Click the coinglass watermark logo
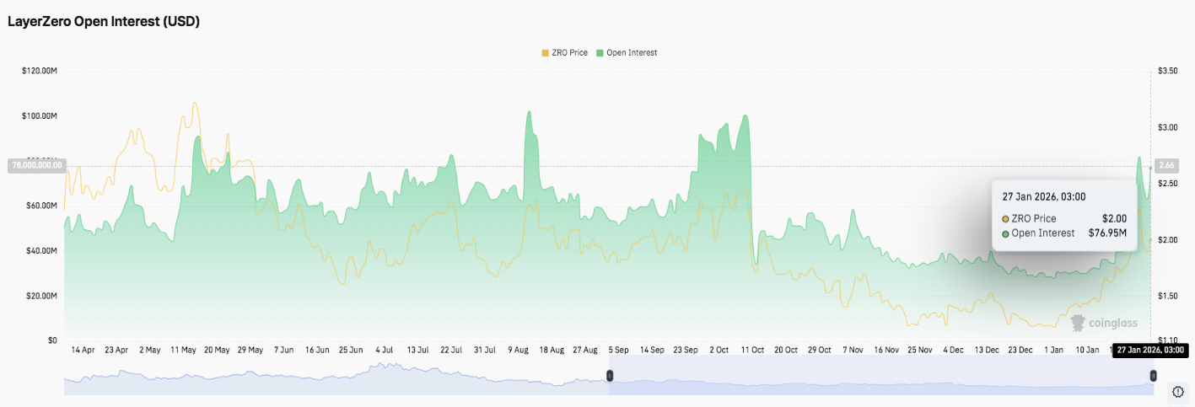This screenshot has height=407, width=1195. [1104, 323]
